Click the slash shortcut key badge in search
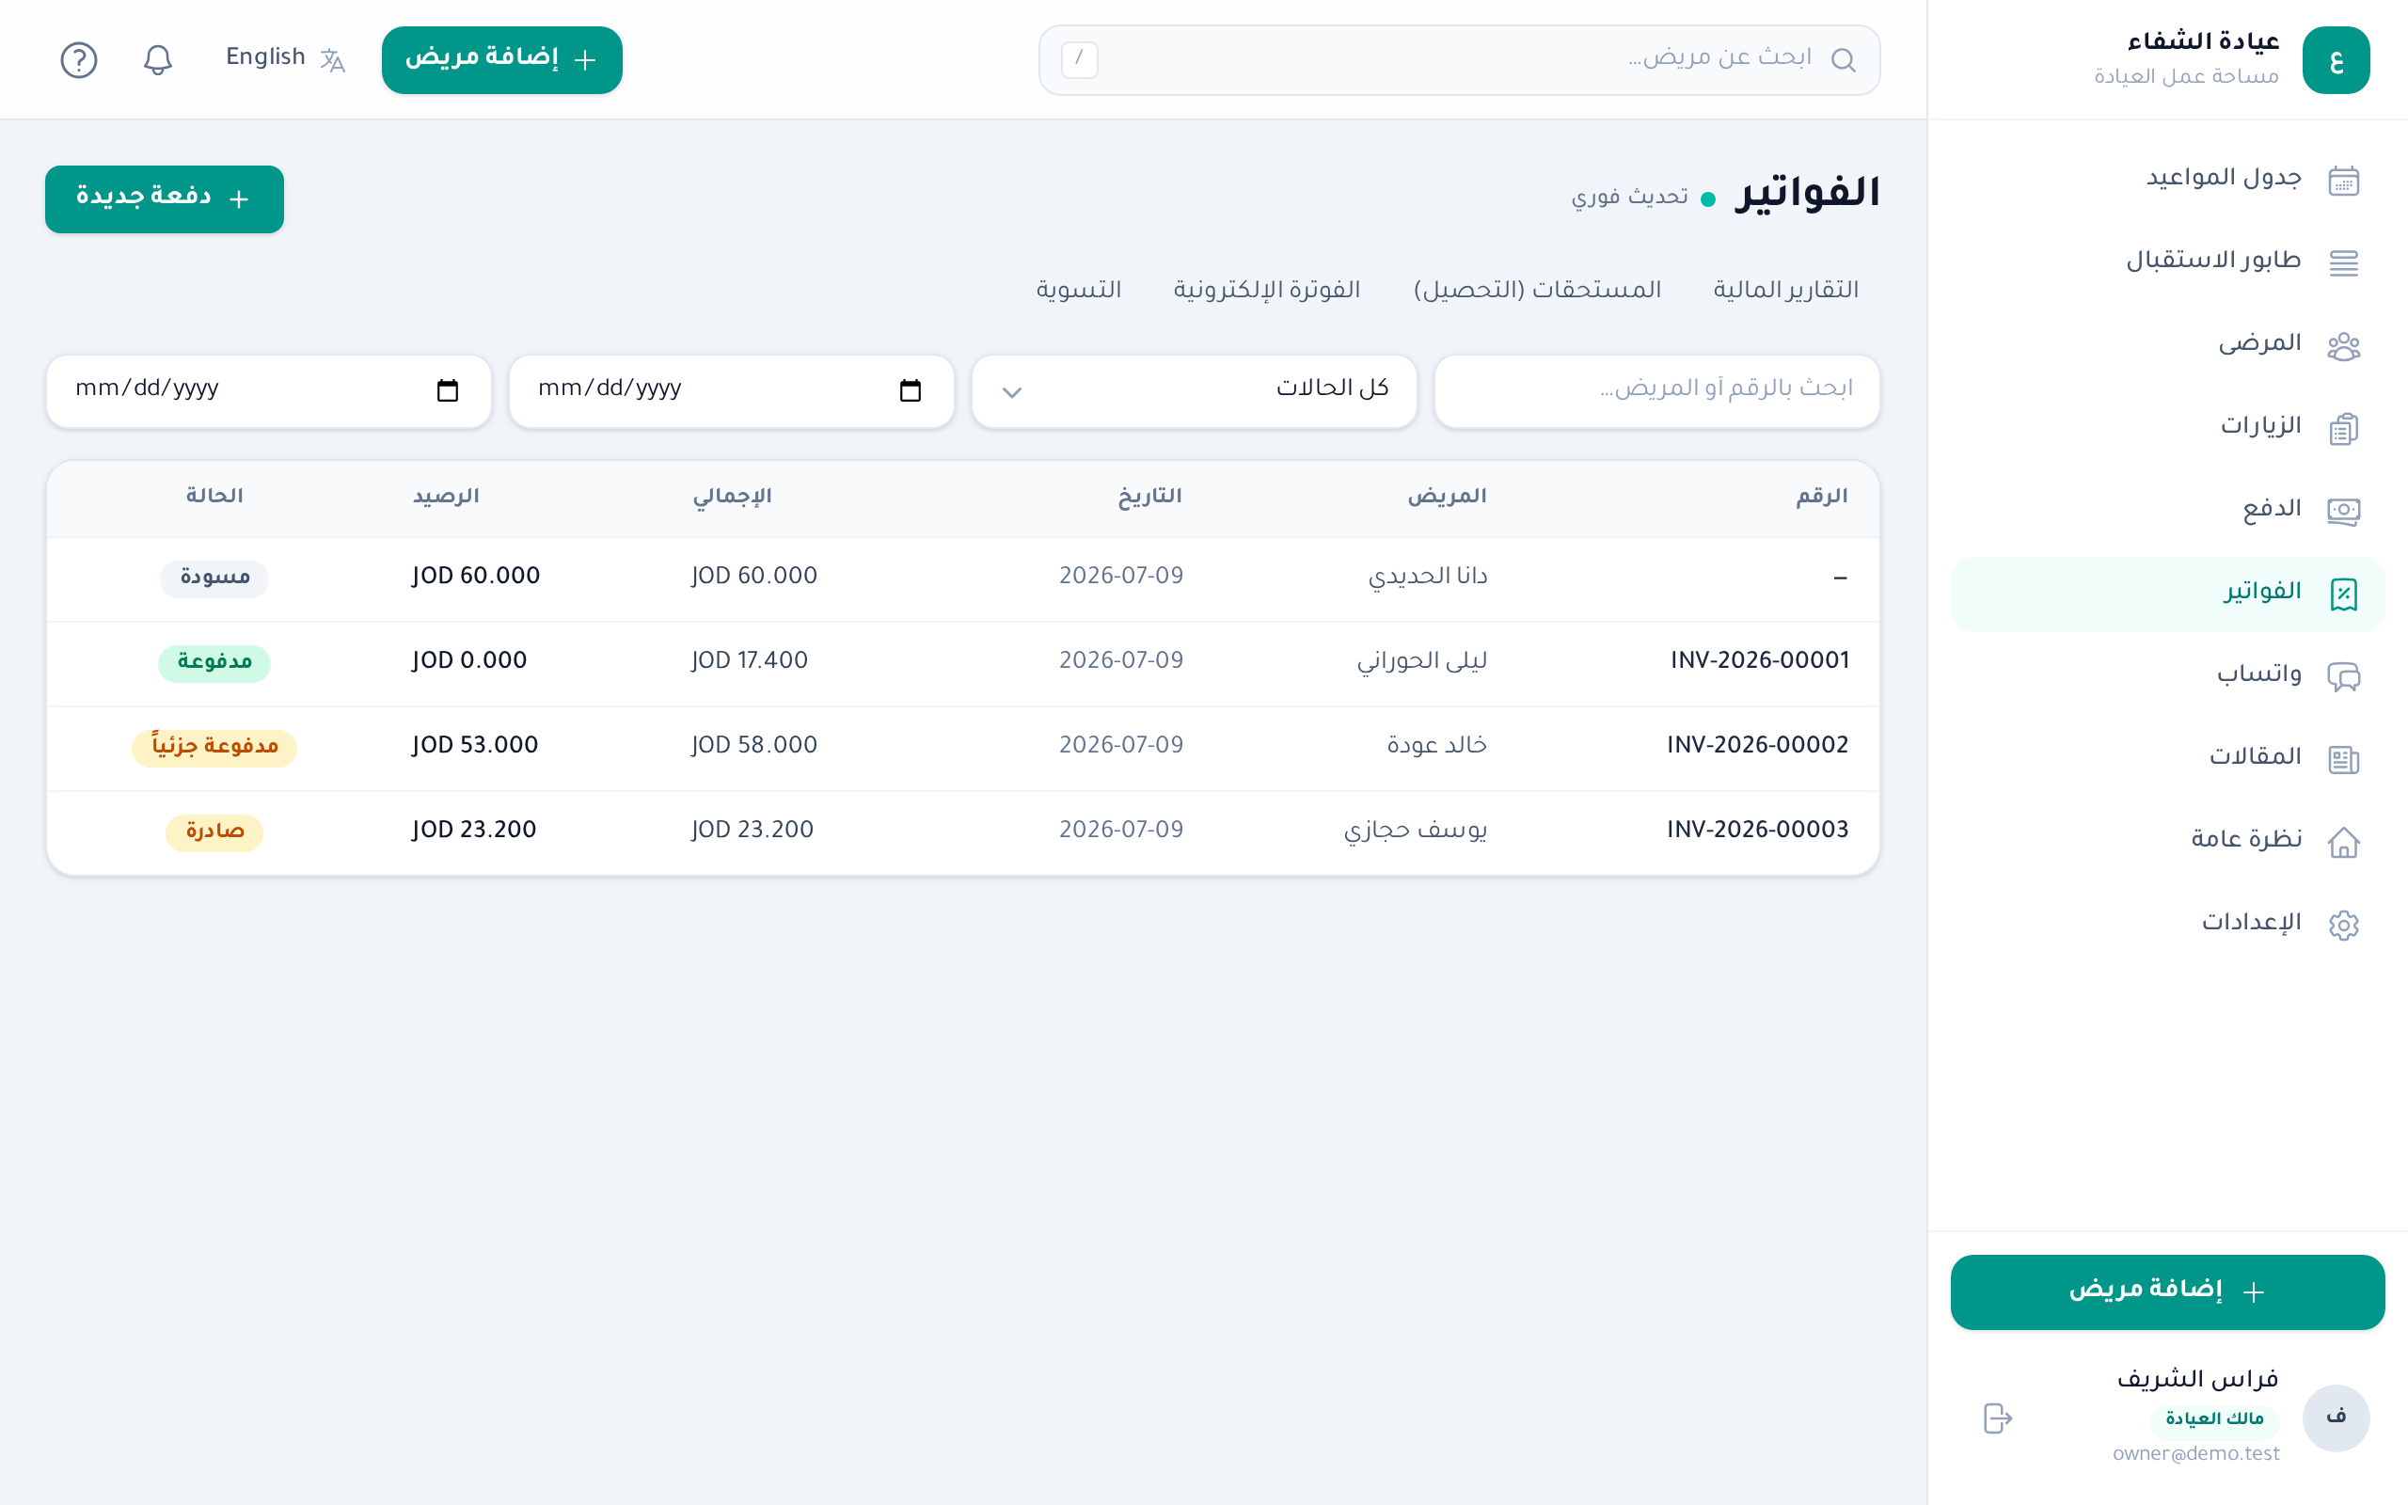The image size is (2408, 1505). (x=1079, y=59)
